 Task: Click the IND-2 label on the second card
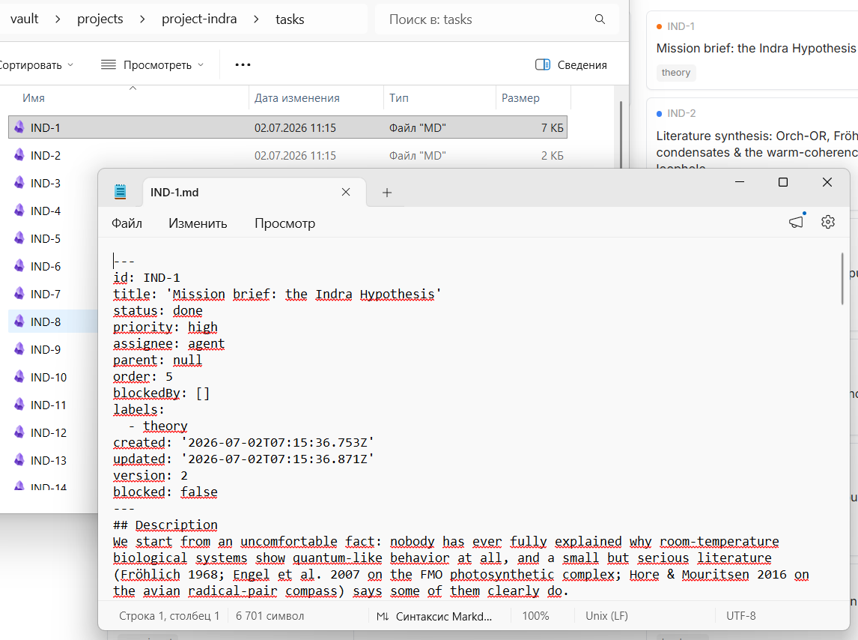[681, 113]
